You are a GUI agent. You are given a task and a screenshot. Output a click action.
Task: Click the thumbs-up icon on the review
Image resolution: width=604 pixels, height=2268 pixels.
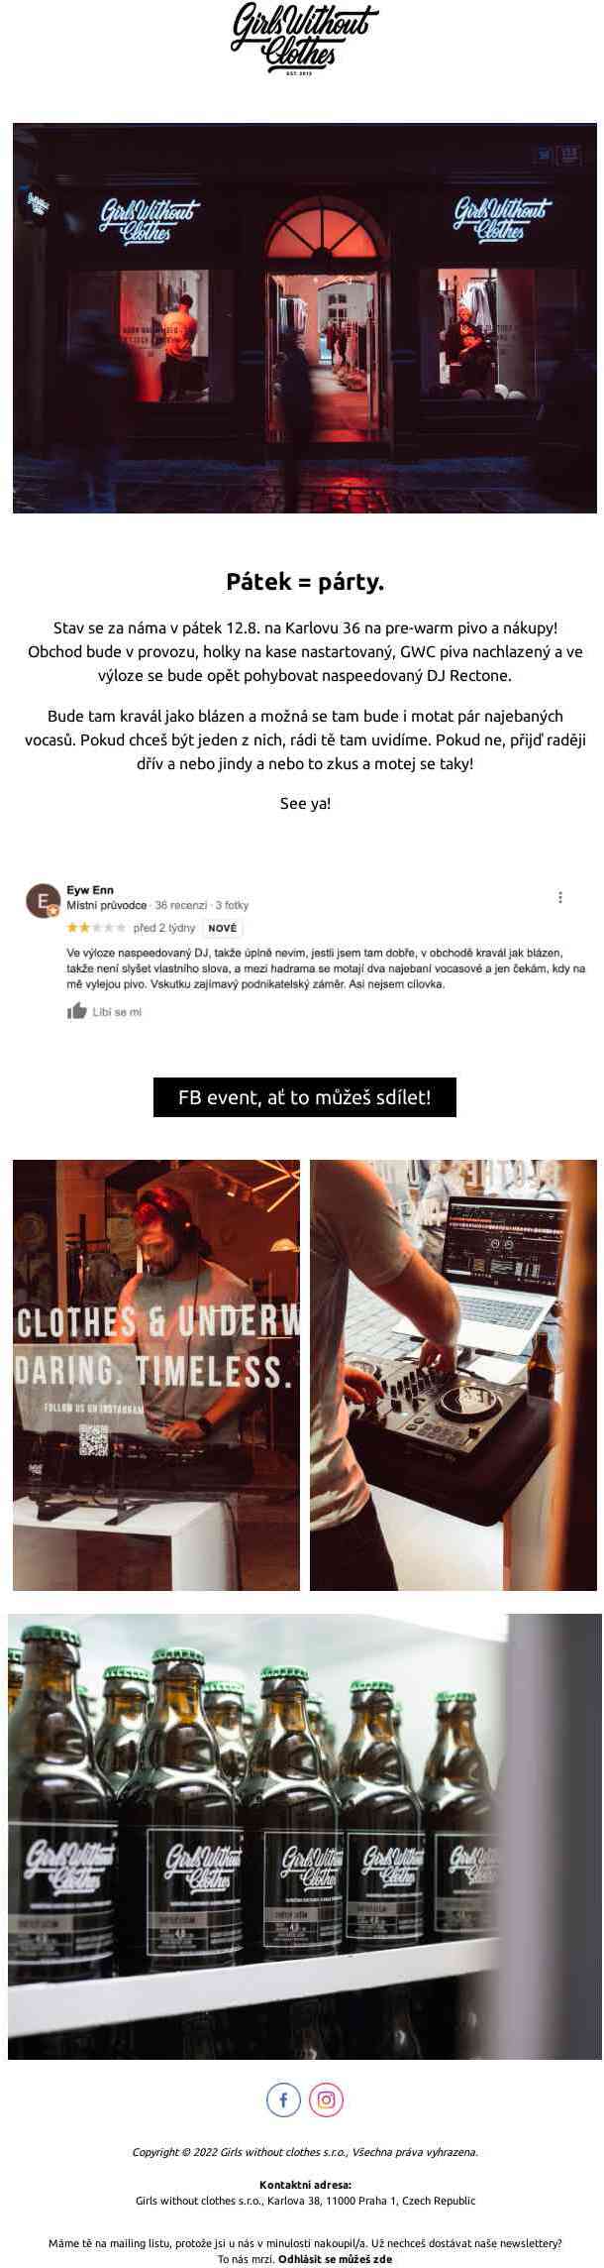coord(76,1011)
